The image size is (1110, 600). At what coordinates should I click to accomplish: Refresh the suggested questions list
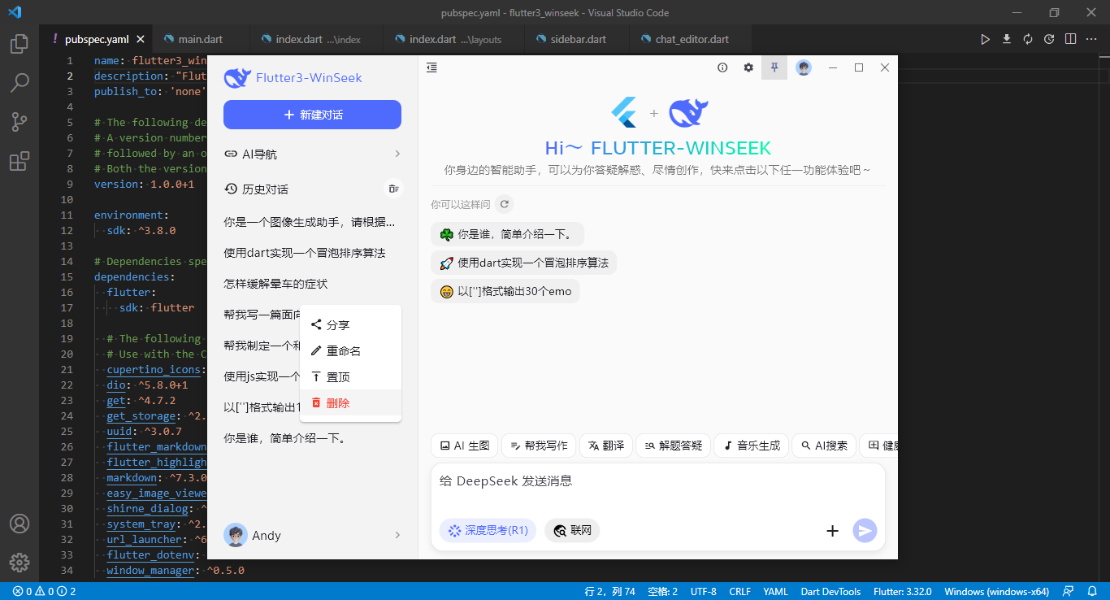[x=504, y=204]
